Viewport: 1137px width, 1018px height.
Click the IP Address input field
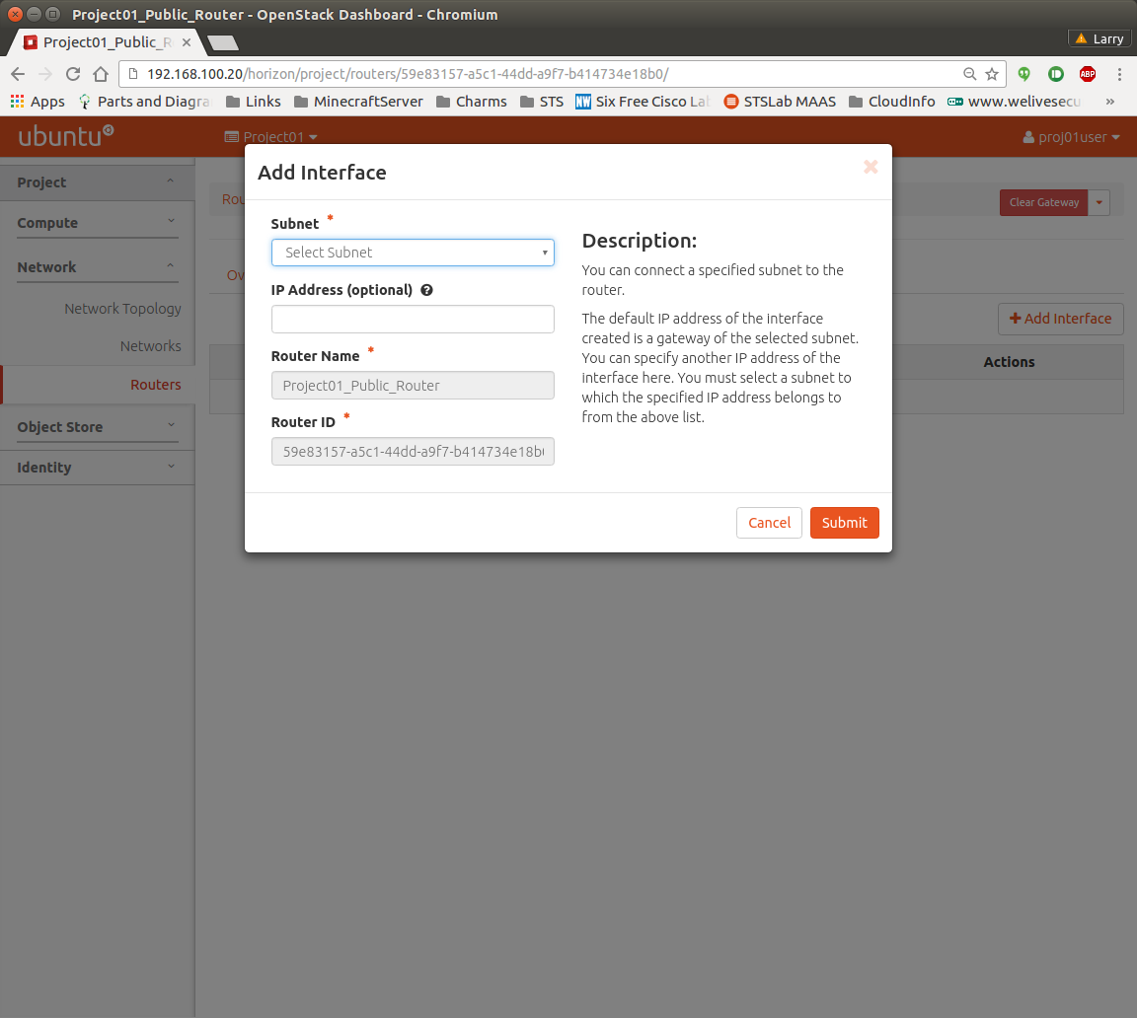[413, 320]
